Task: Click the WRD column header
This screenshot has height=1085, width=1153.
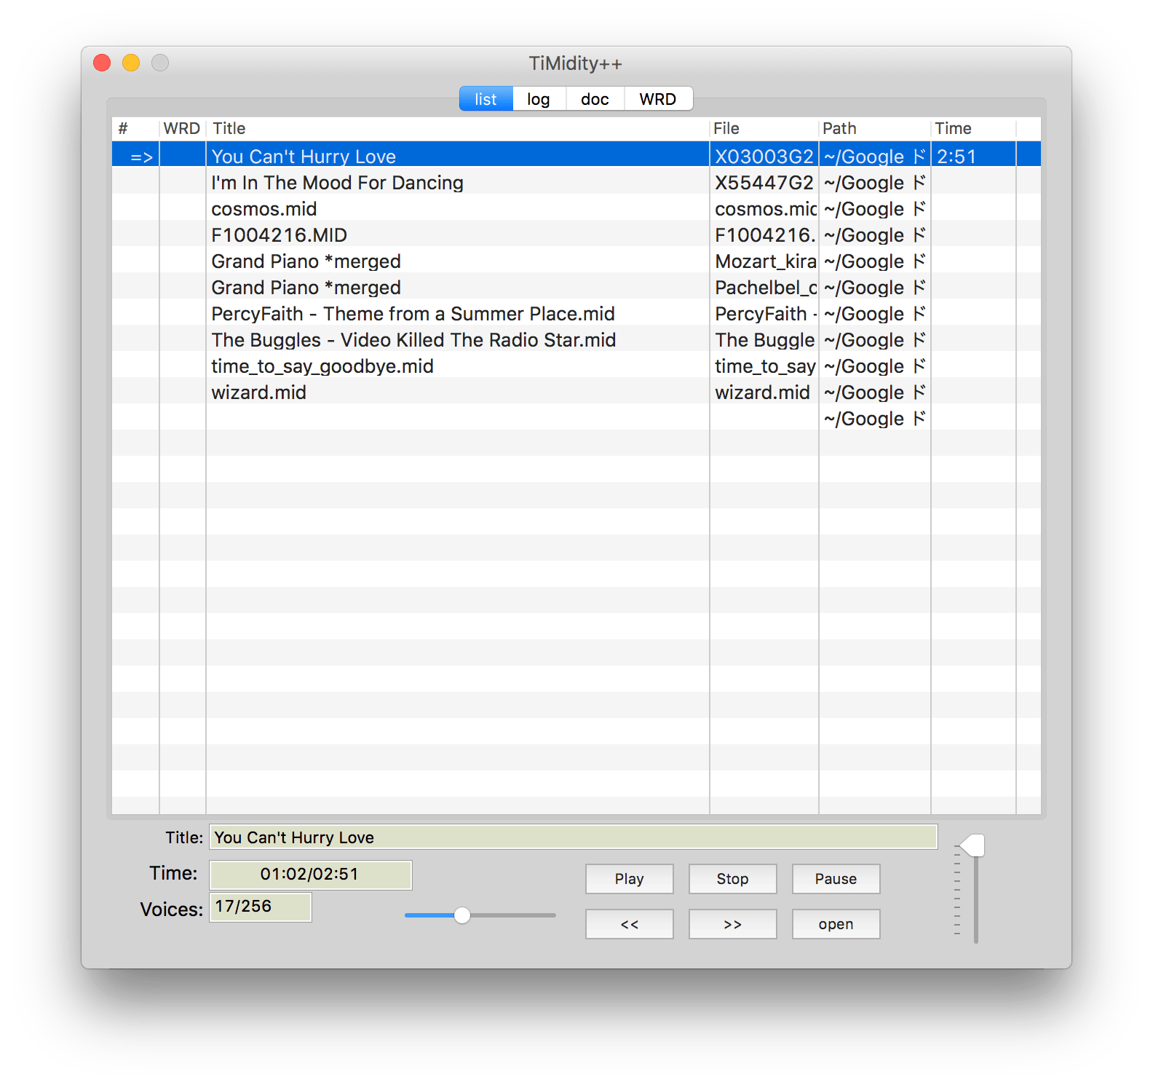Action: (182, 129)
